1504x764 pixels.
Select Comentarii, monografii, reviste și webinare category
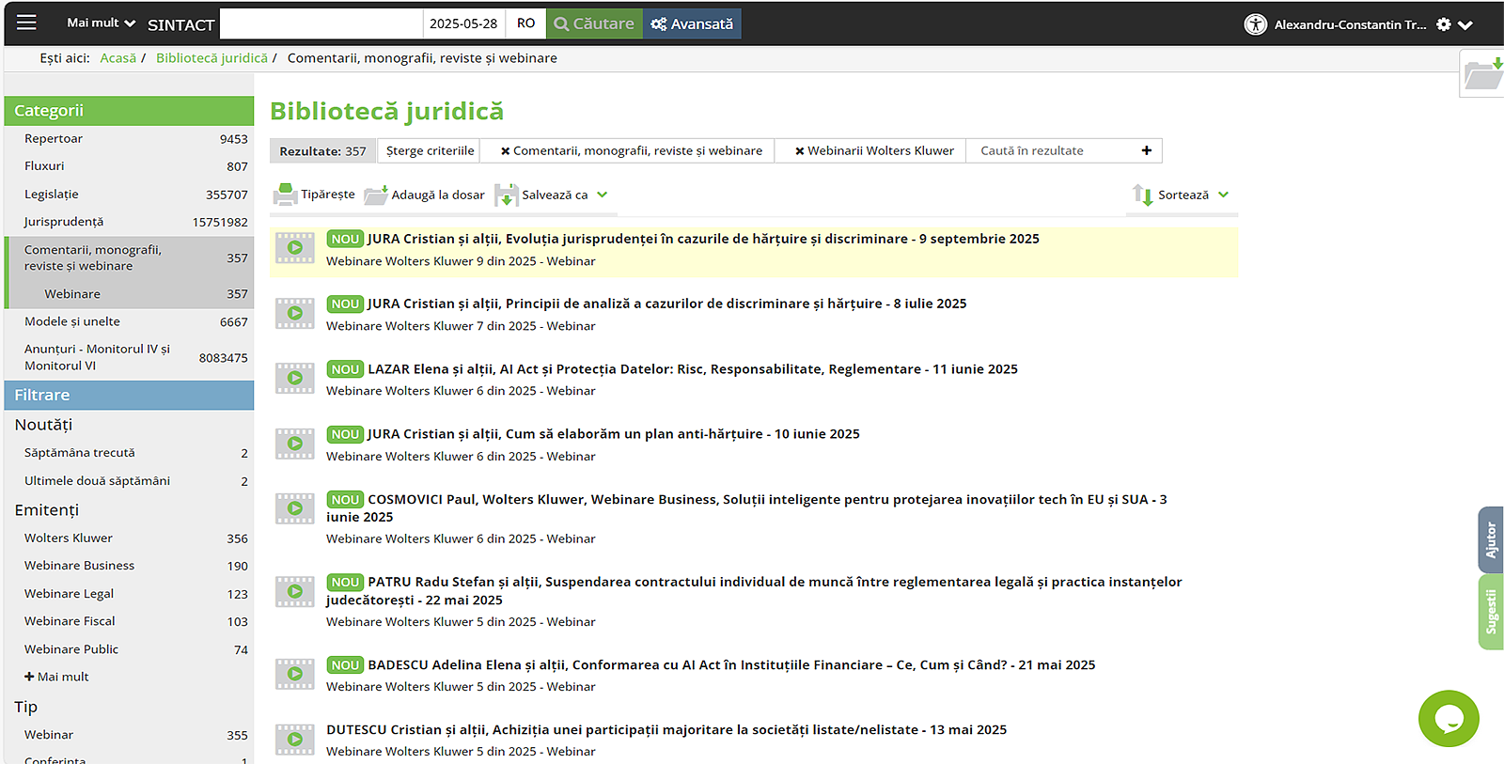[130, 257]
